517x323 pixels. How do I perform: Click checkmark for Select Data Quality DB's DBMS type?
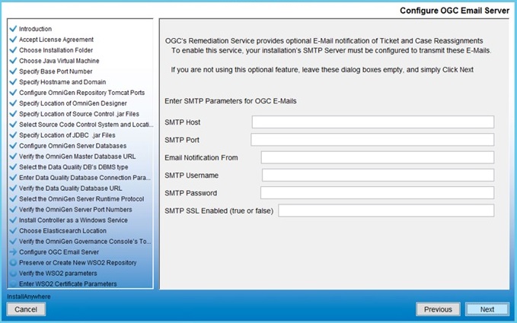(x=13, y=167)
